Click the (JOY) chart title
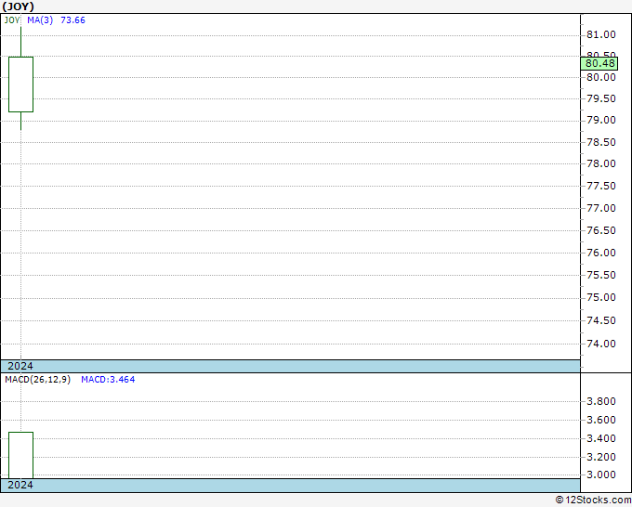Viewport: 632px width, 507px height. pyautogui.click(x=19, y=6)
